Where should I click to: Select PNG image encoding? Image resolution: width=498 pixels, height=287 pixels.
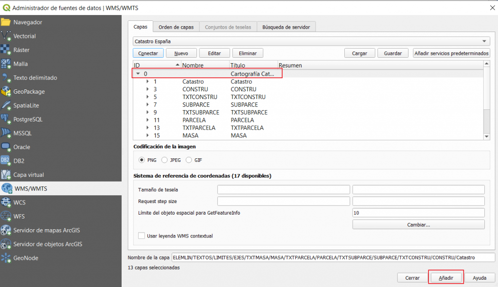coord(142,160)
